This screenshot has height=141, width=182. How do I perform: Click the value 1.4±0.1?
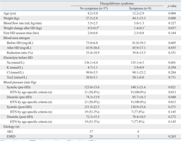(139, 28)
